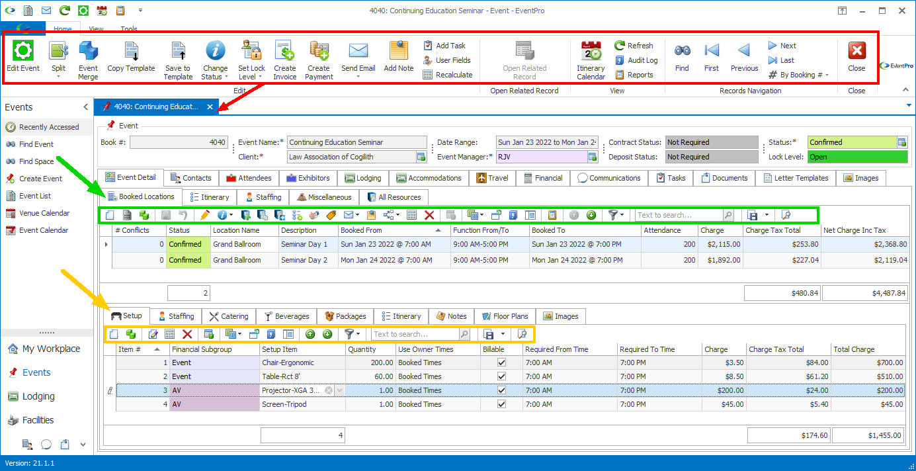Screen dimensions: 916x471
Task: Click Copy Template in the ribbon
Action: point(131,57)
